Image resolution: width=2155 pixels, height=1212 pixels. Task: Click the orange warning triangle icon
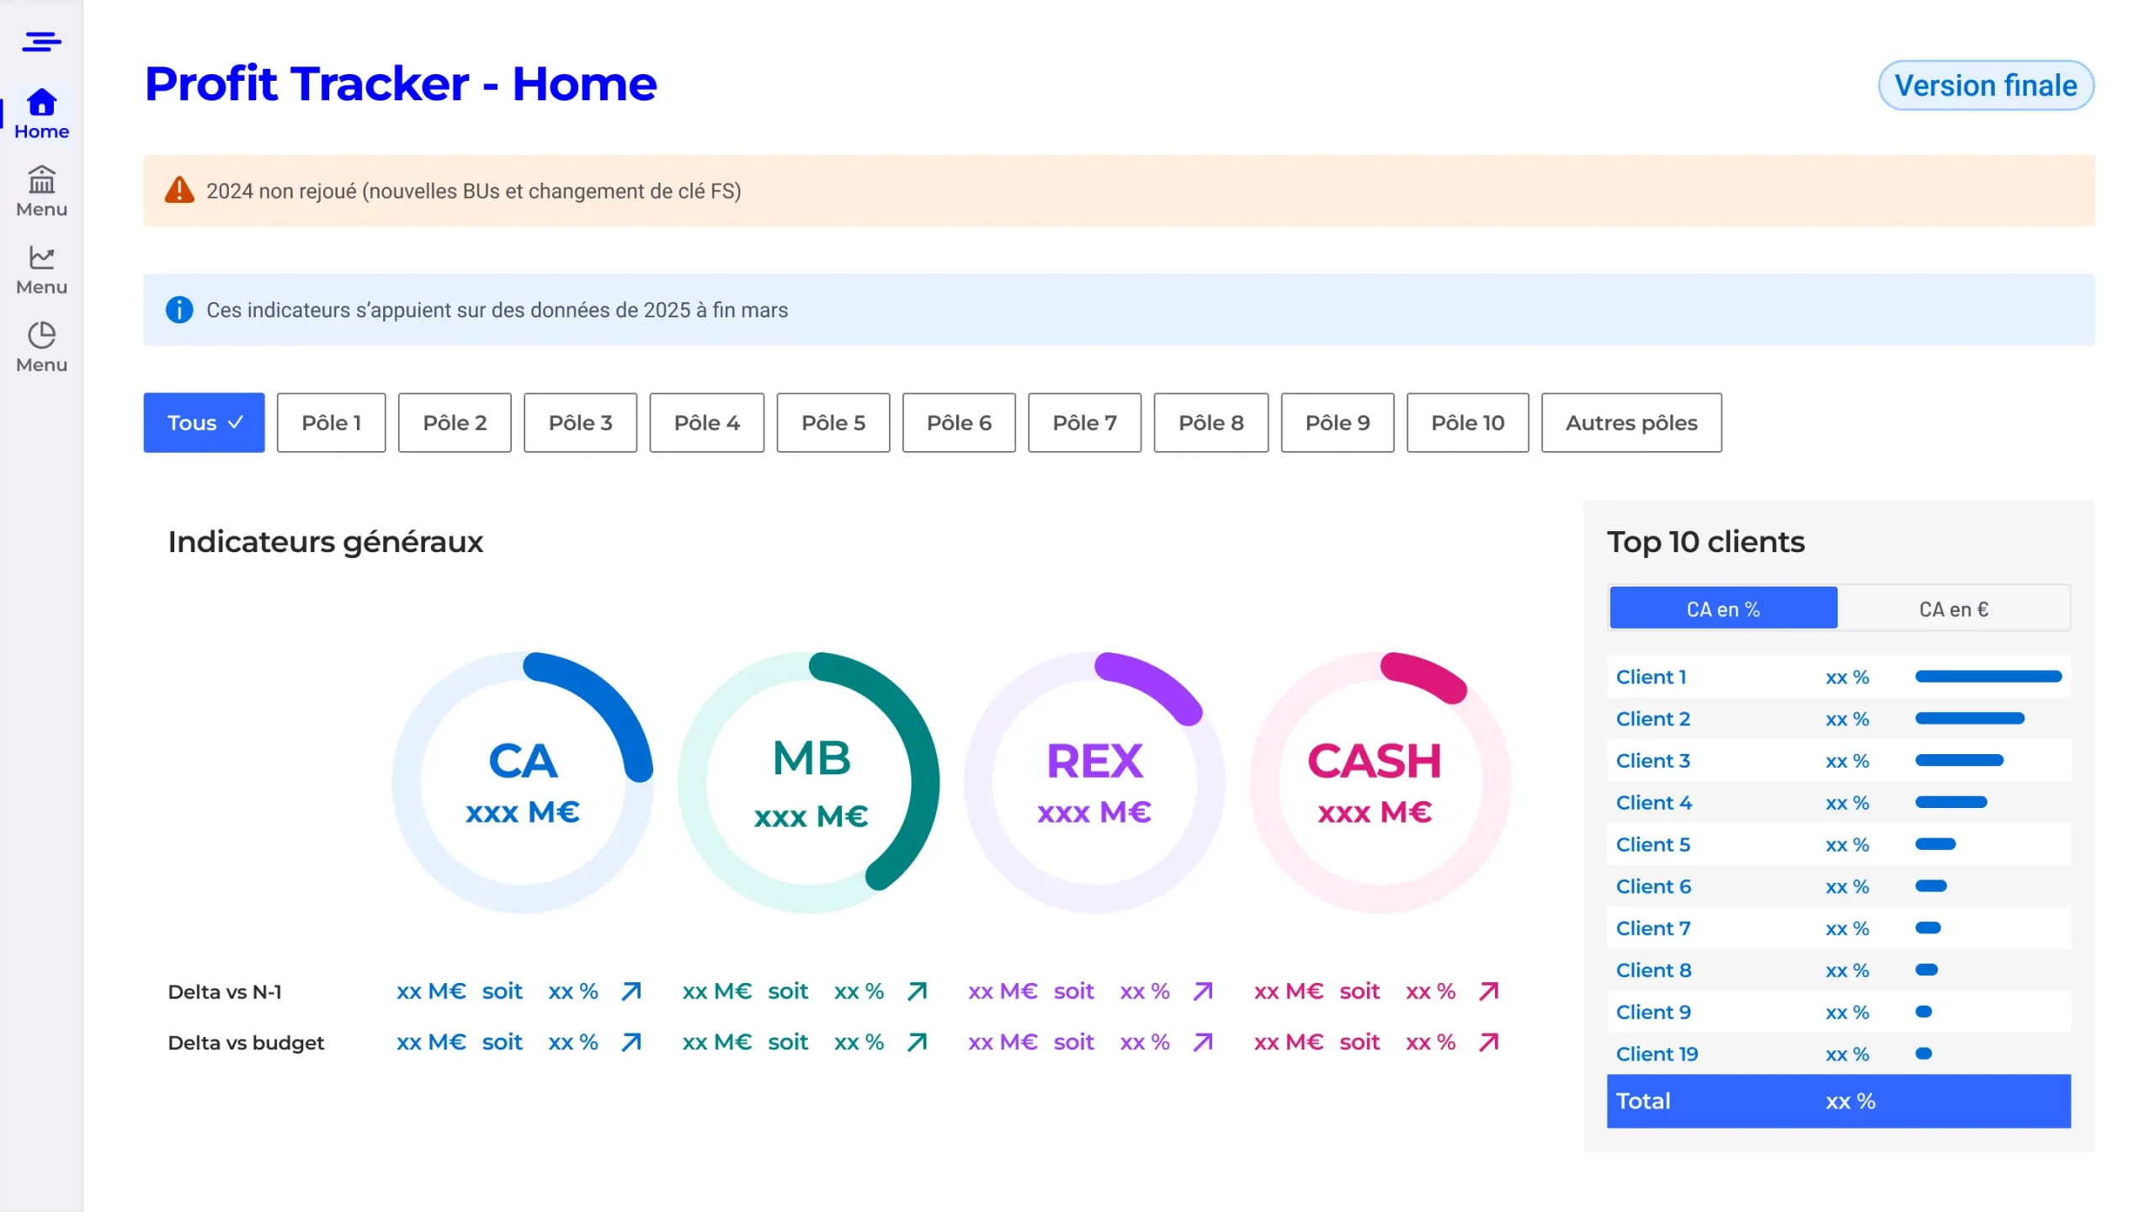tap(179, 190)
